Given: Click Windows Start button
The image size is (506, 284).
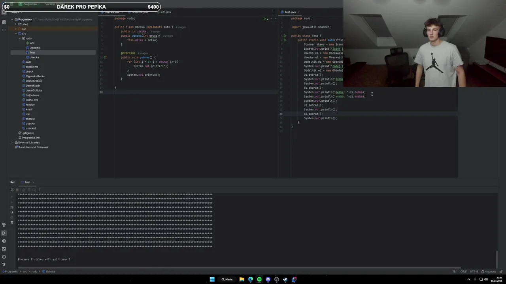Looking at the screenshot, I should point(212,279).
